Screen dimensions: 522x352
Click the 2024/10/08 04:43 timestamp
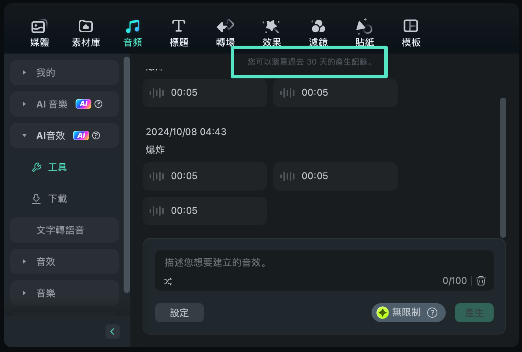click(x=186, y=132)
